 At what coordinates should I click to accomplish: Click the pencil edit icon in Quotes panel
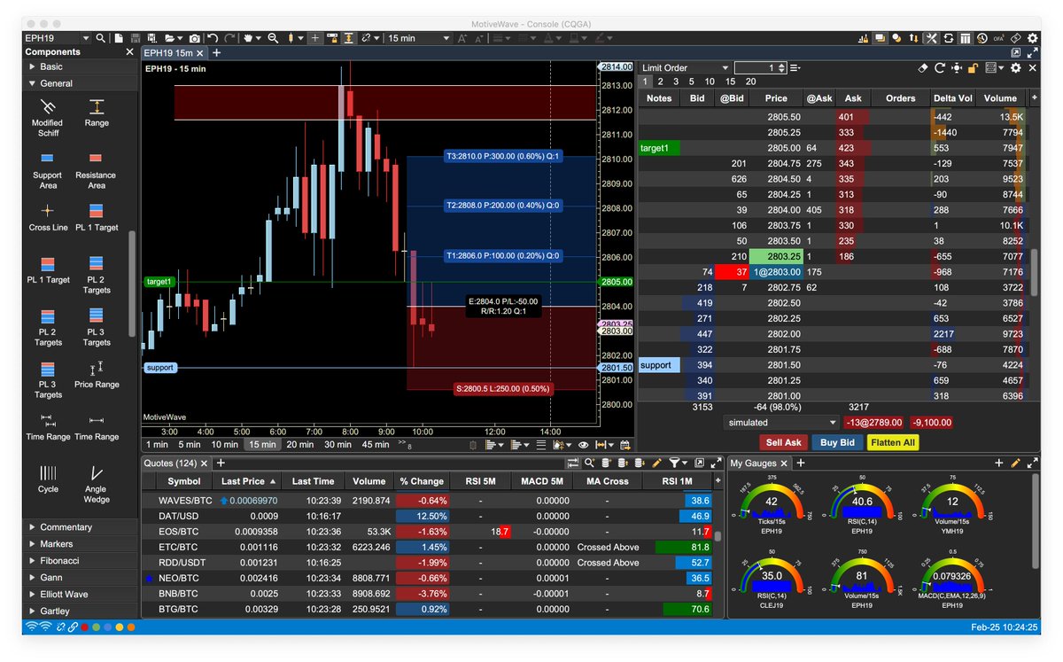pos(656,463)
